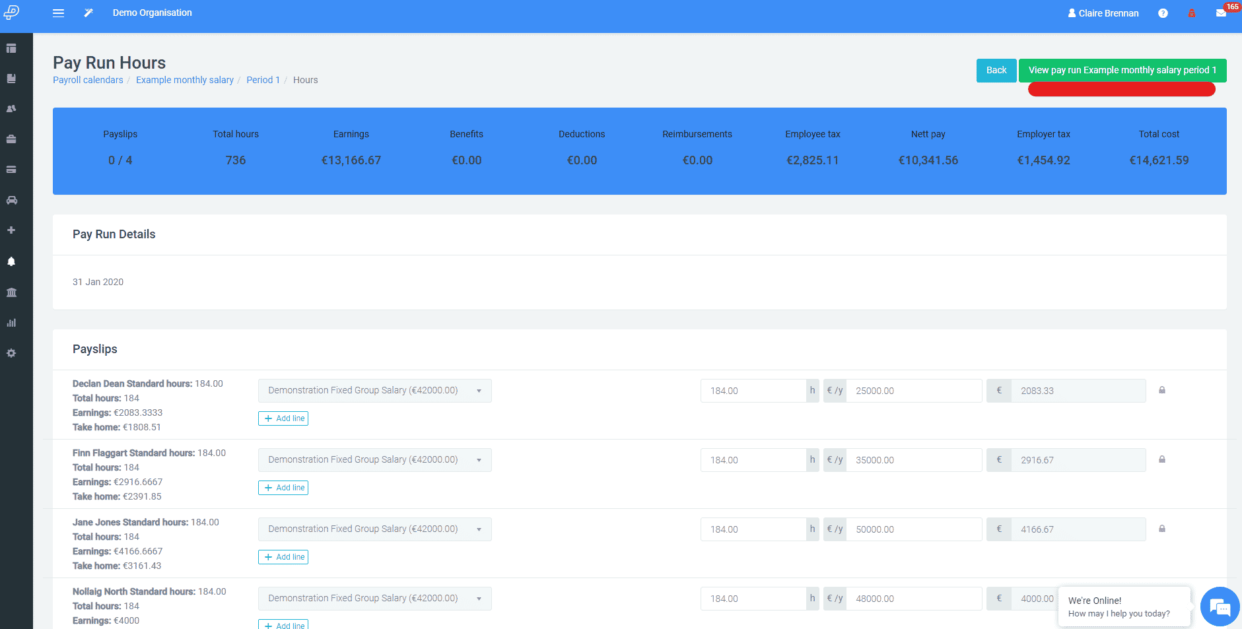
Task: Open the Reports (book) icon in the sidebar
Action: pyautogui.click(x=11, y=78)
